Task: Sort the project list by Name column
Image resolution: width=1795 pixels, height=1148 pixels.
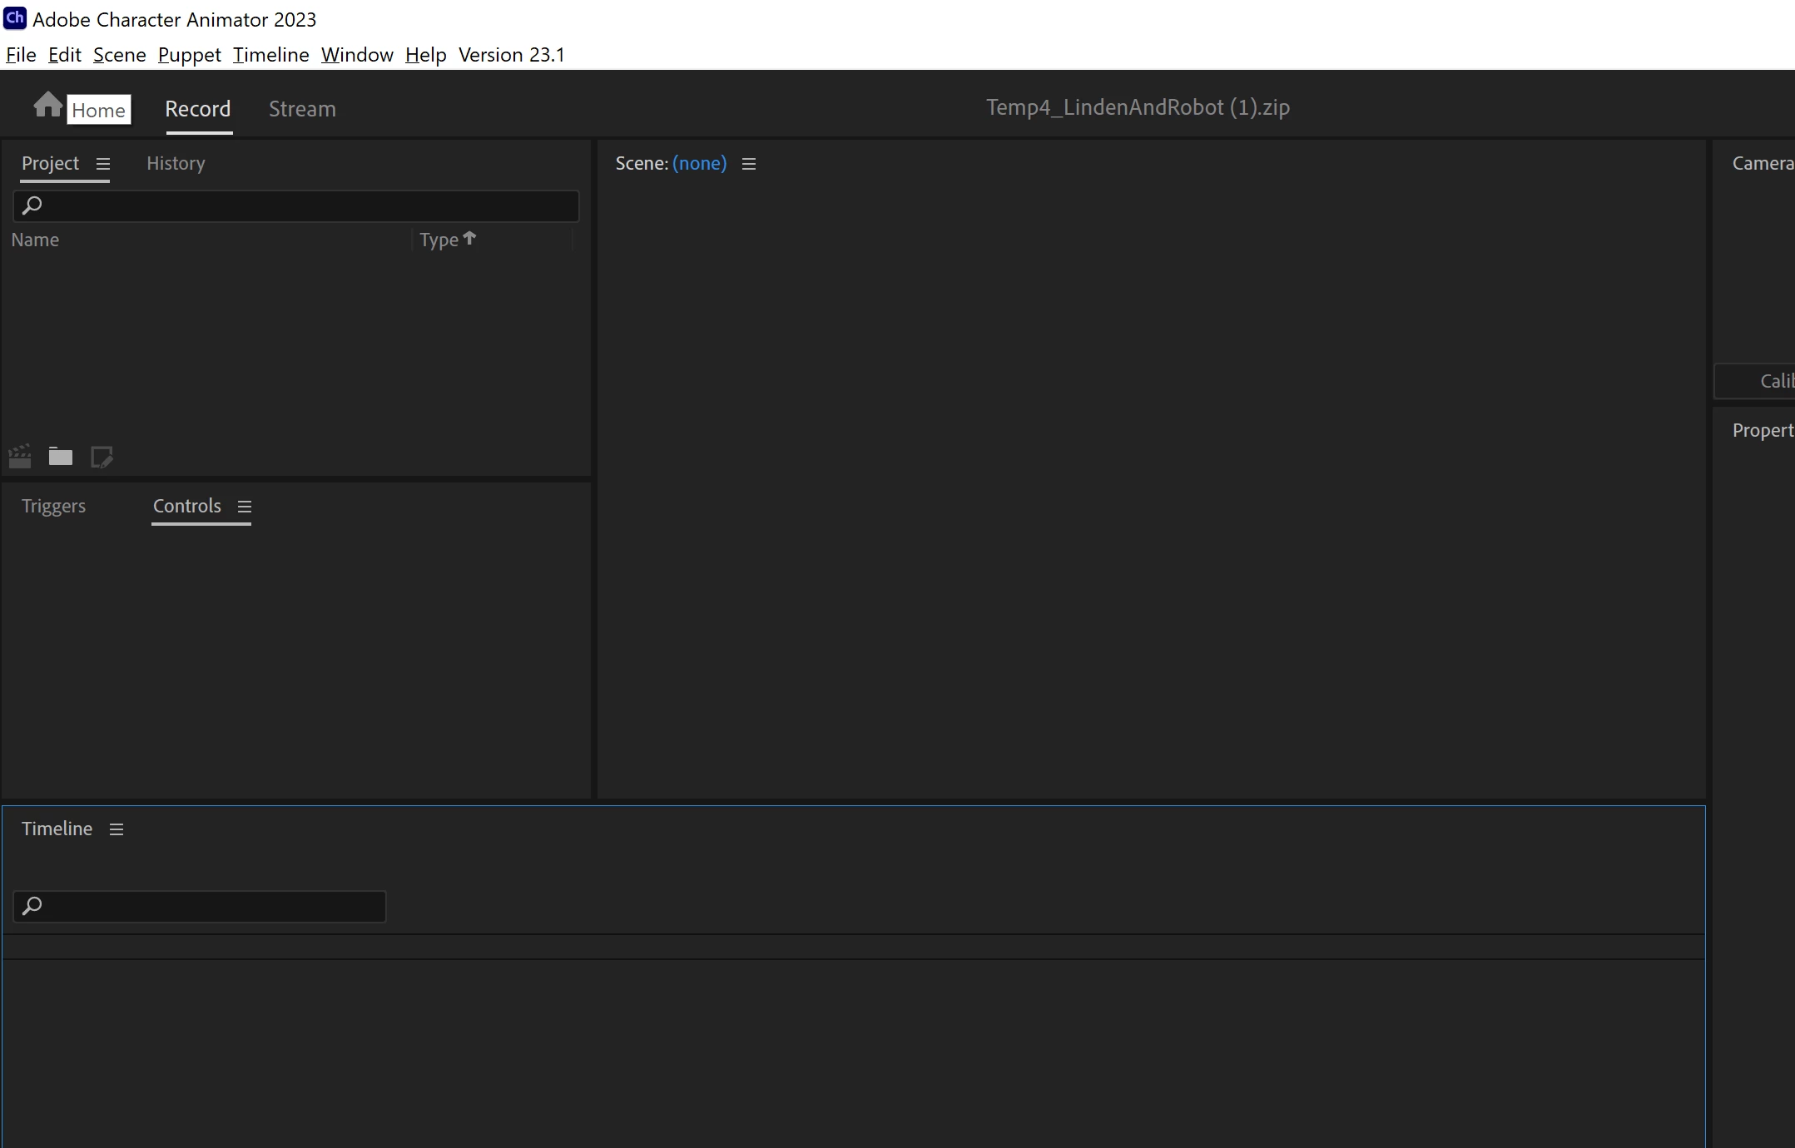Action: point(36,240)
